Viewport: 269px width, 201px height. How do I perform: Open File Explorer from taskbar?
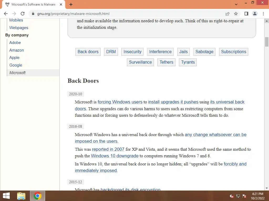point(21,196)
